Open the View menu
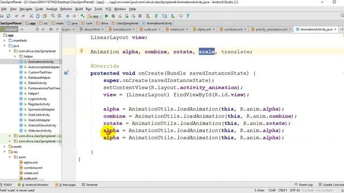Screen dimensions: 344x193 [13, 9]
